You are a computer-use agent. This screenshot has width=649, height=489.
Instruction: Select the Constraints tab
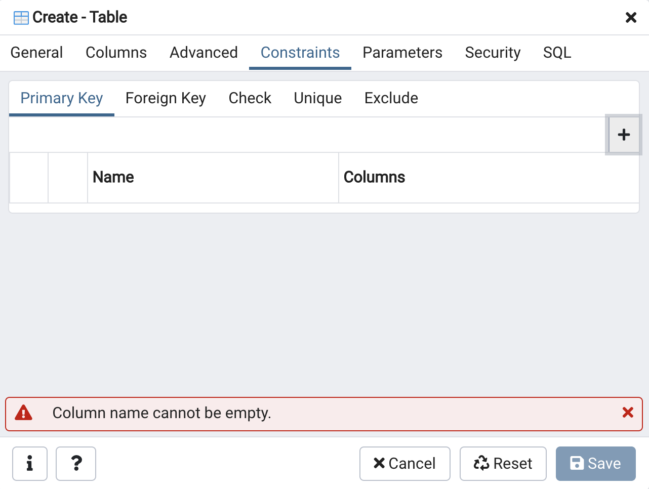(300, 53)
